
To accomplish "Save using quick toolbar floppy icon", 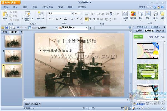I will click(7, 28).
